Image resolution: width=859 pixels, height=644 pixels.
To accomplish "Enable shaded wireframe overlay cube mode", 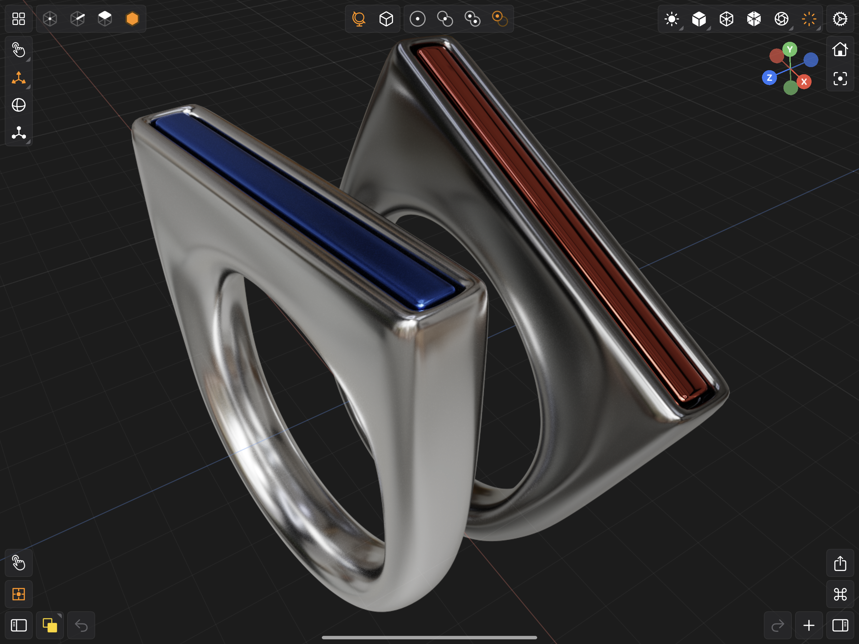I will [x=754, y=19].
